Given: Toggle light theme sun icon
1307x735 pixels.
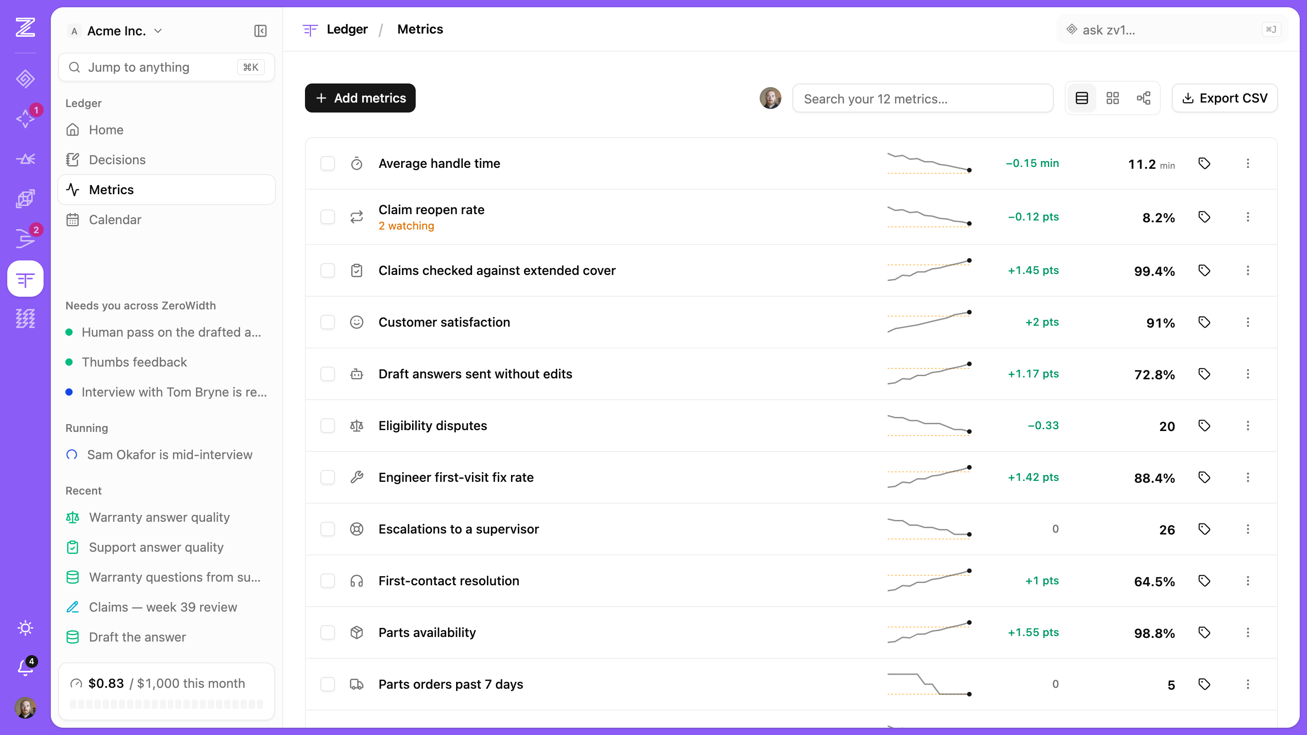Looking at the screenshot, I should [x=25, y=628].
